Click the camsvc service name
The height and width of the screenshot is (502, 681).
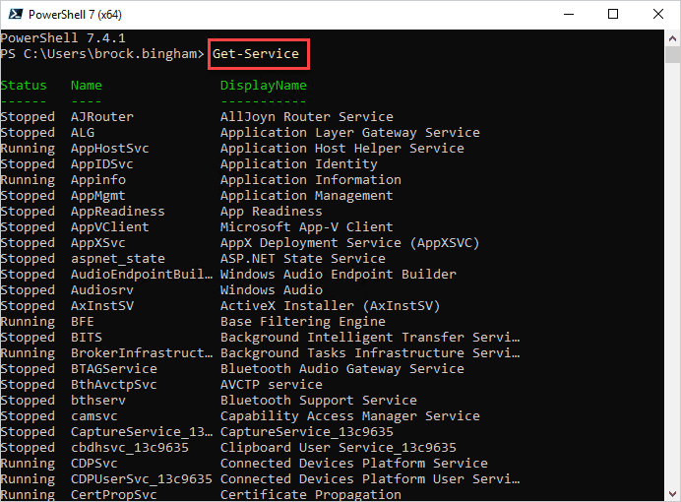tap(94, 416)
